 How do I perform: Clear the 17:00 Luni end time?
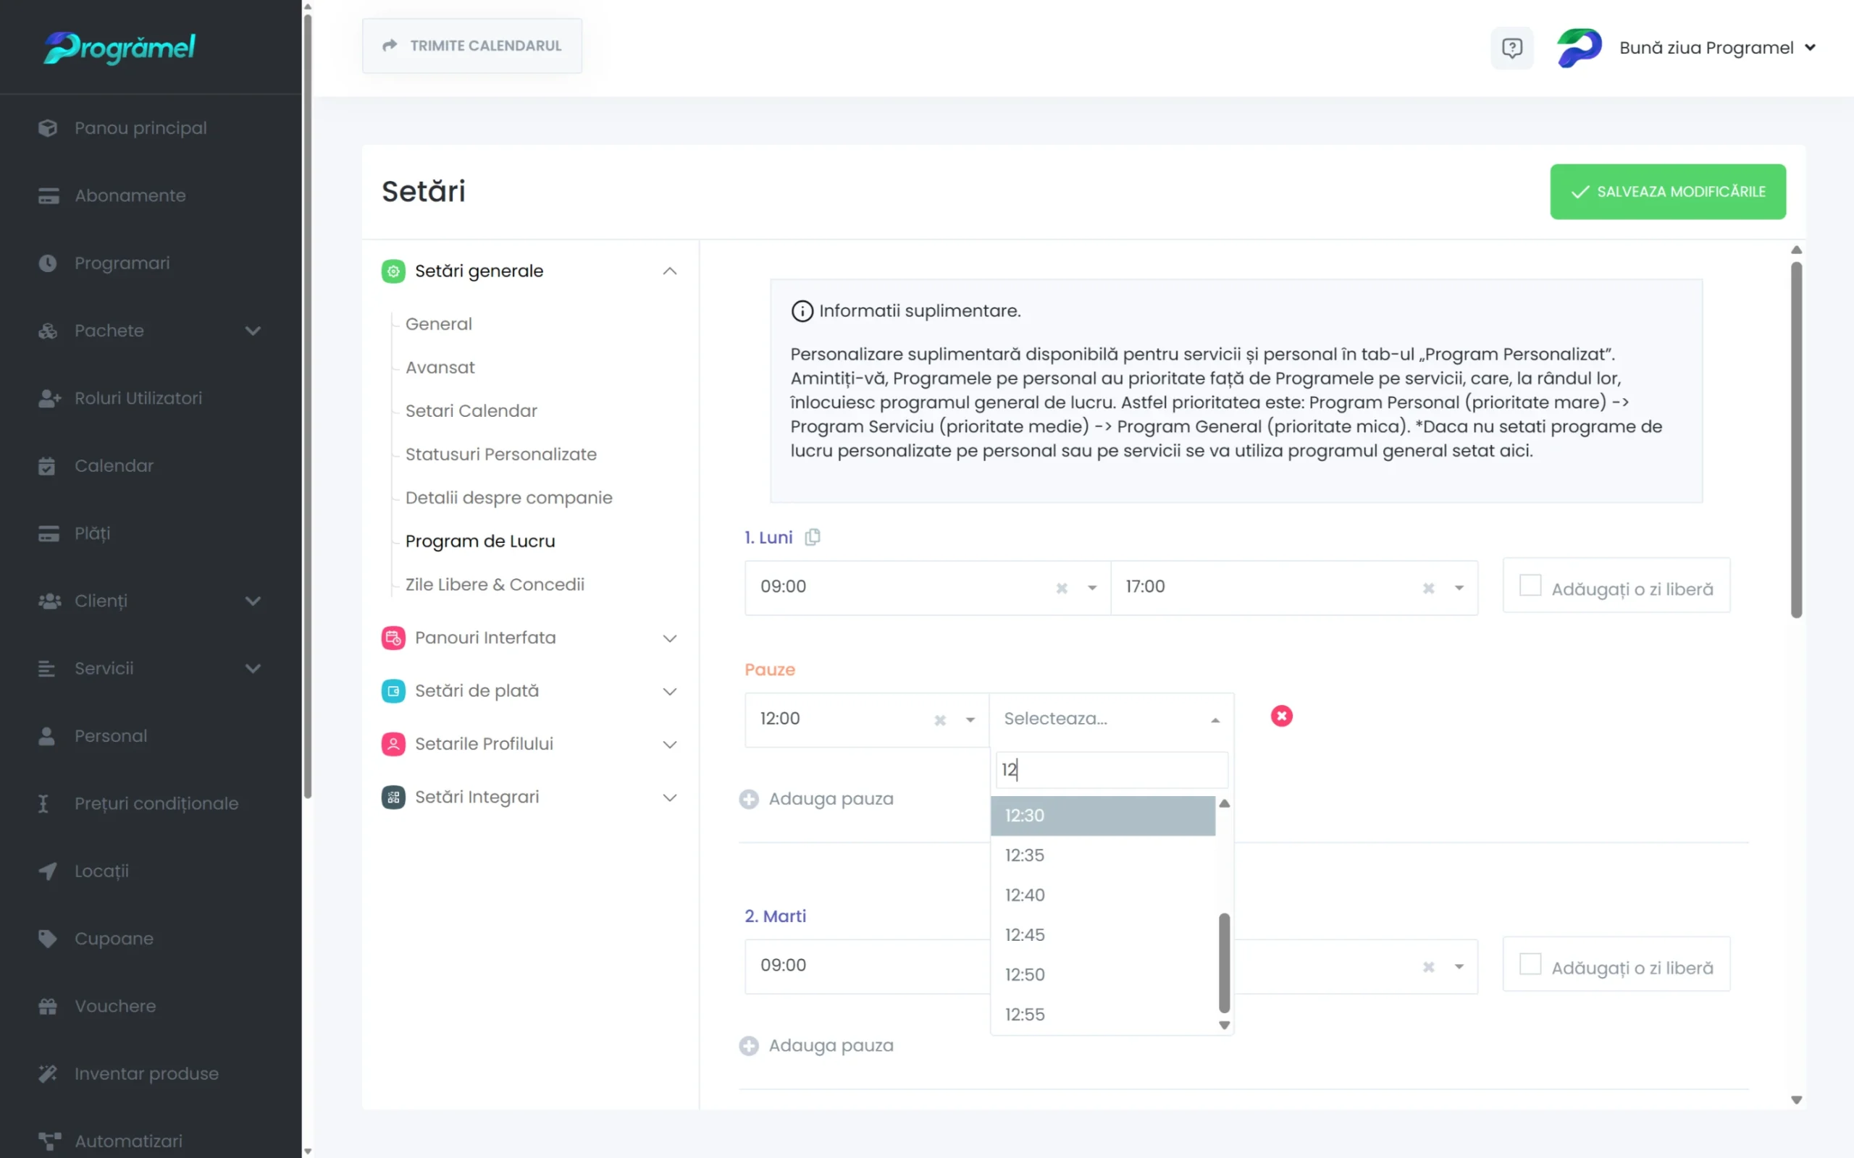[x=1428, y=588]
